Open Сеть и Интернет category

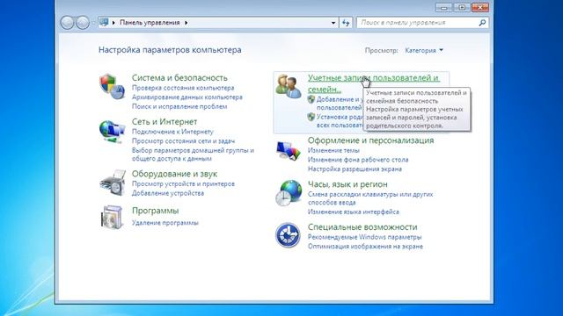tap(165, 122)
